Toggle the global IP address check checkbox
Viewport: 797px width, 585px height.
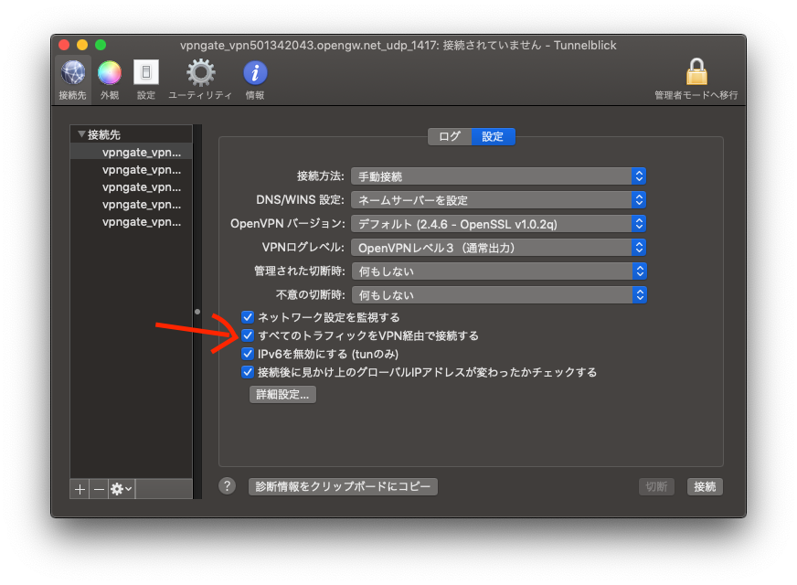(x=248, y=372)
